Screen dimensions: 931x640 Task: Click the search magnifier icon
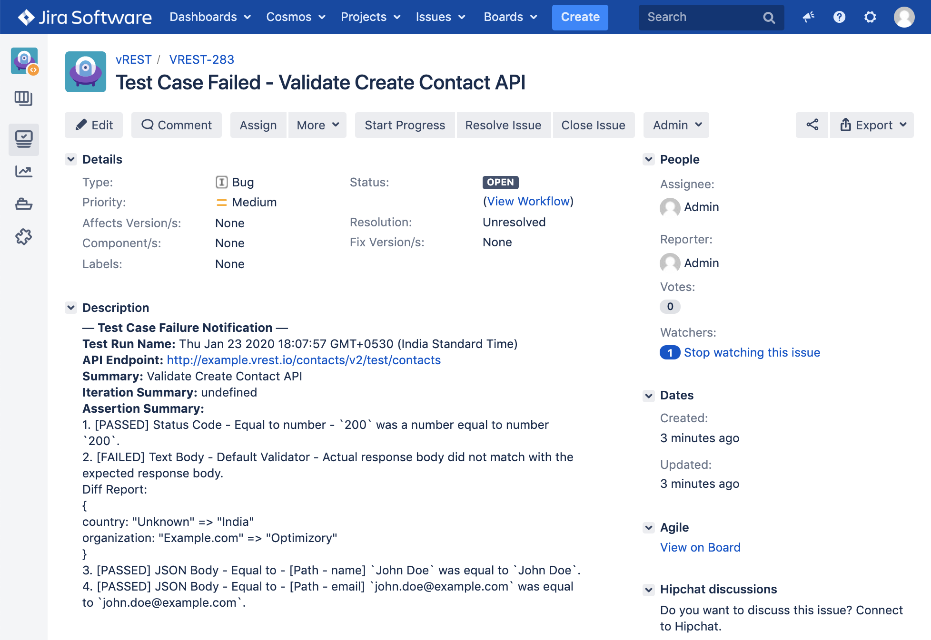click(769, 18)
